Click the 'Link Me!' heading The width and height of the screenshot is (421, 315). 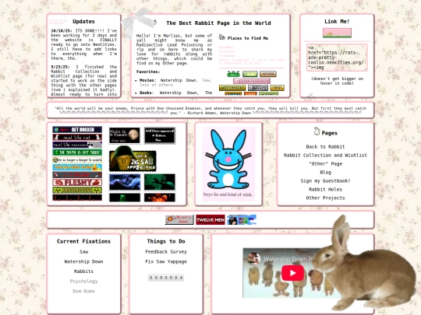click(337, 22)
